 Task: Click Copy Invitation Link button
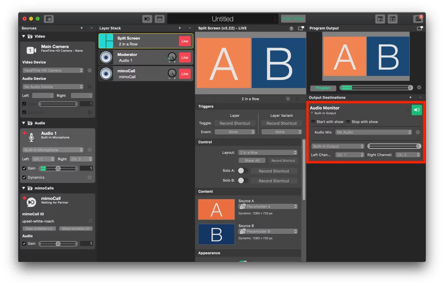39,229
